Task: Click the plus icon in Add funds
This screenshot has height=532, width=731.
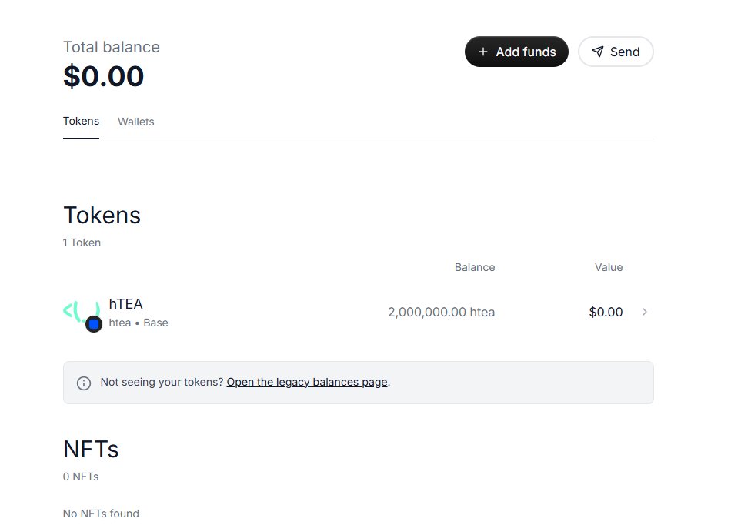Action: point(483,52)
